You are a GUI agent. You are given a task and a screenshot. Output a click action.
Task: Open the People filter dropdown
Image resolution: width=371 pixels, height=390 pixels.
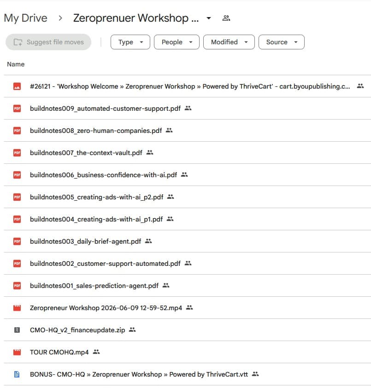click(x=177, y=42)
